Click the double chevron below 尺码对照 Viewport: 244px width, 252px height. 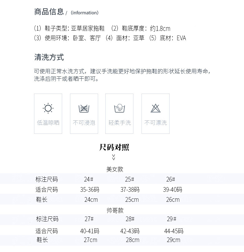(x=114, y=157)
